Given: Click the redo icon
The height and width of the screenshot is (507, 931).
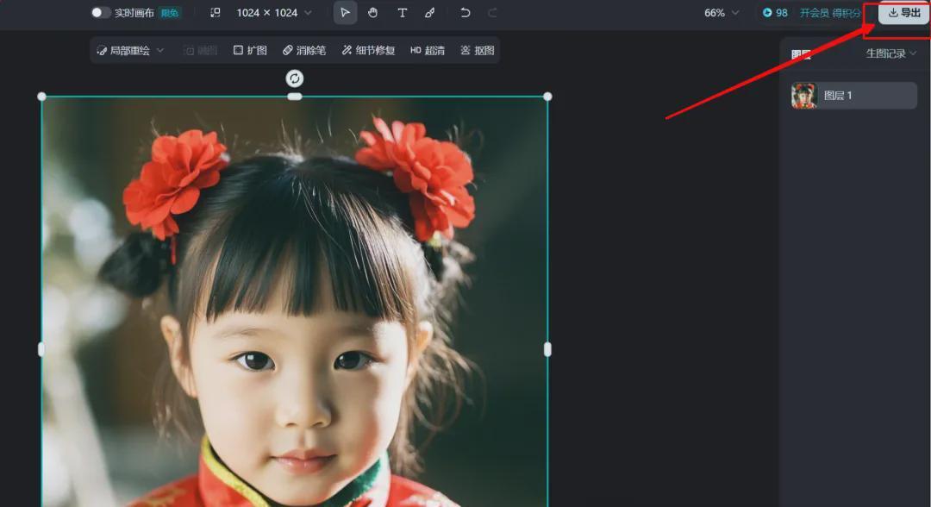Looking at the screenshot, I should click(x=491, y=13).
